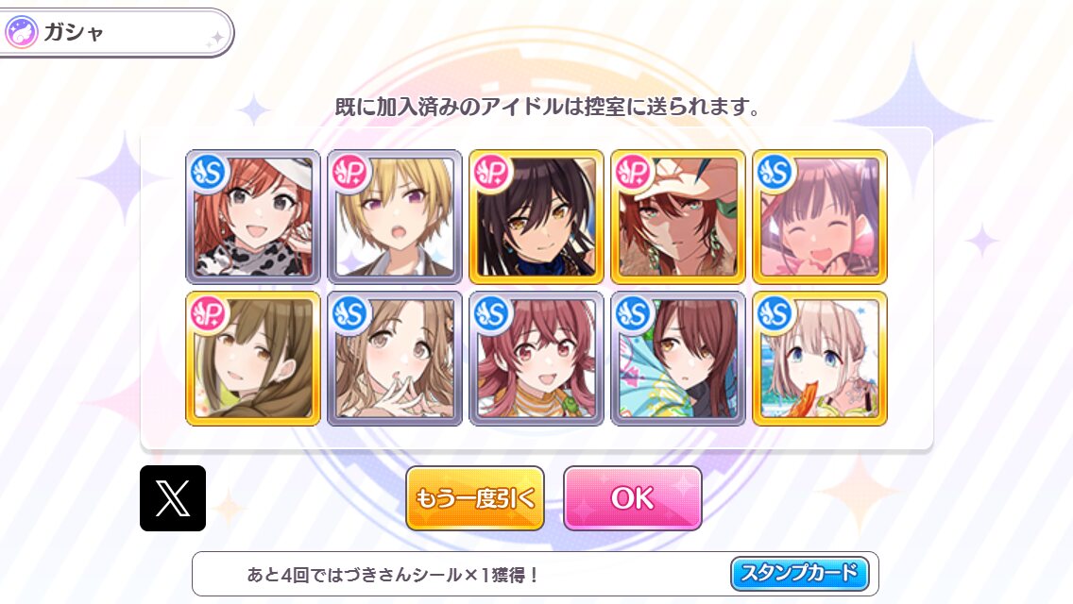Click the ガシャ header icon
The width and height of the screenshot is (1073, 604).
(21, 32)
